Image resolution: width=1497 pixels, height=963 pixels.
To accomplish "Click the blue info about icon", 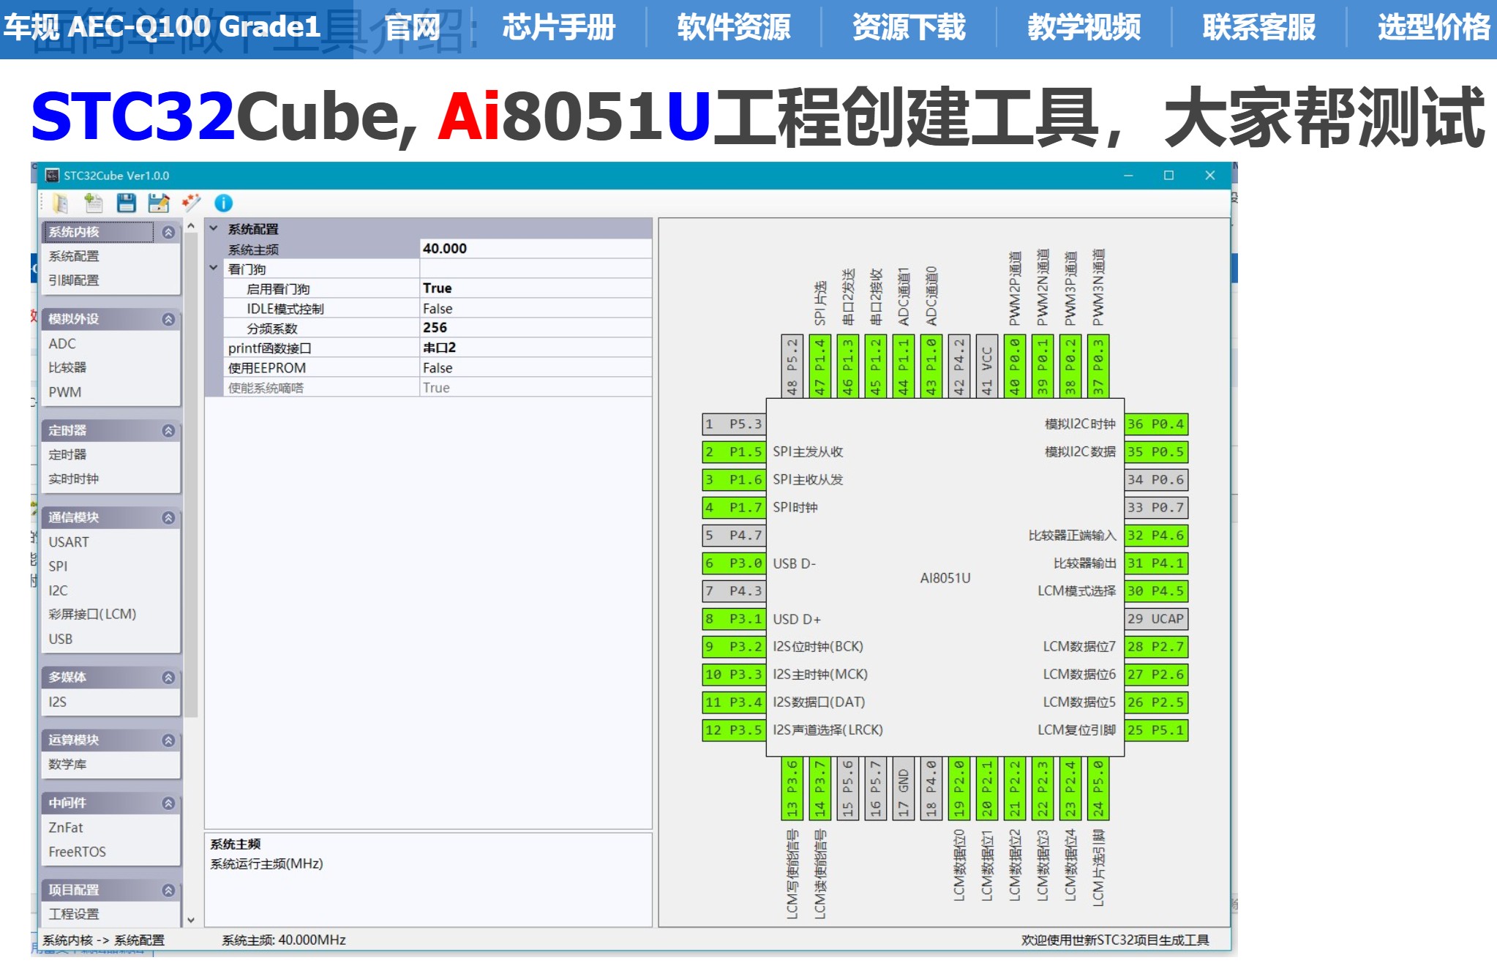I will tap(223, 203).
